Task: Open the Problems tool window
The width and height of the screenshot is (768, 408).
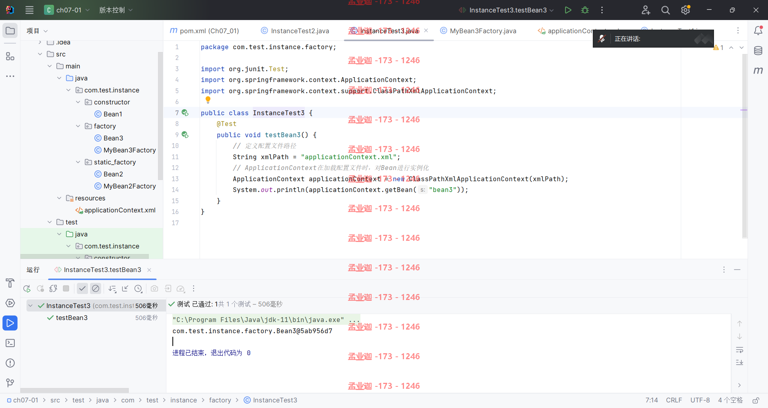Action: (10, 363)
